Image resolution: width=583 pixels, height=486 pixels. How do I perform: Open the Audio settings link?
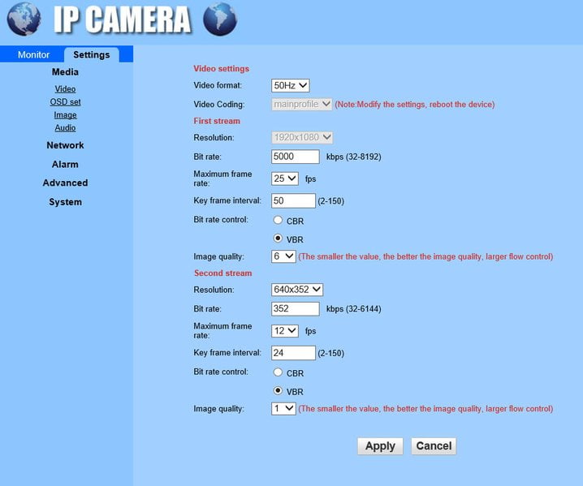click(65, 128)
